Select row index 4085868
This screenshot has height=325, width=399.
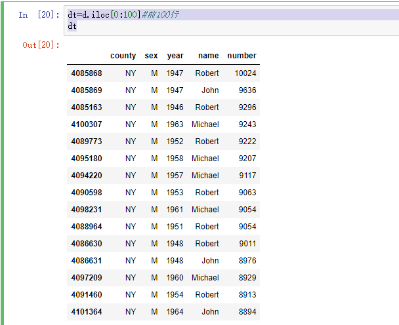[87, 73]
